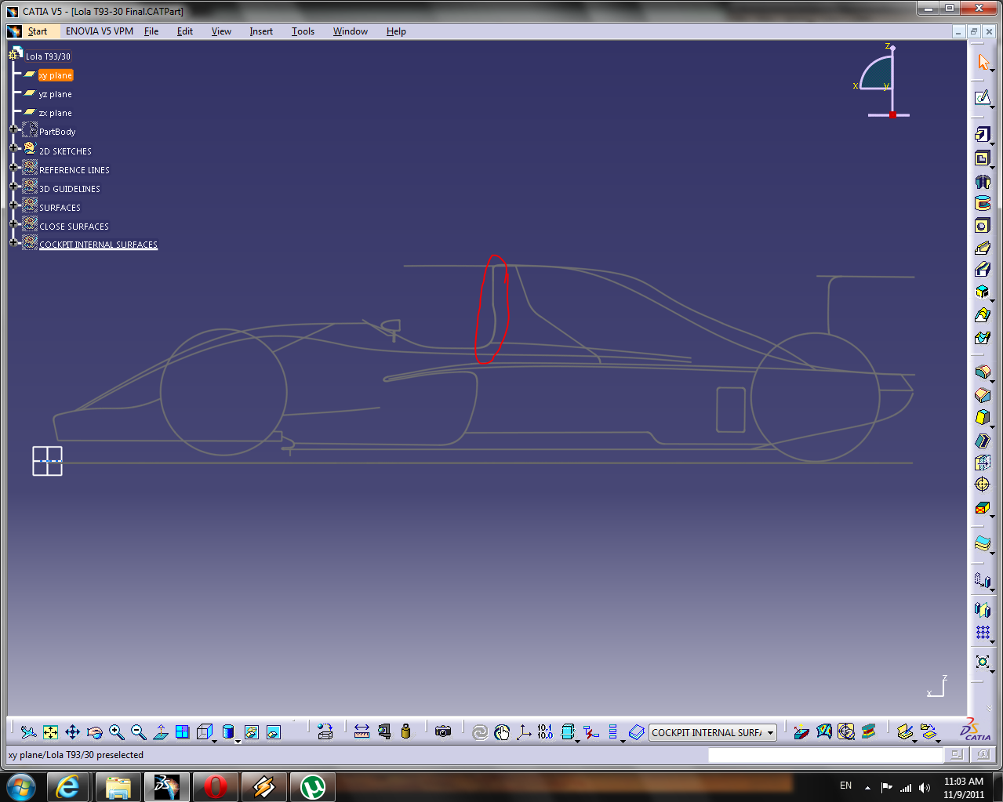Image resolution: width=1003 pixels, height=802 pixels.
Task: Click the Rectangular Pattern grid icon
Action: click(x=983, y=632)
